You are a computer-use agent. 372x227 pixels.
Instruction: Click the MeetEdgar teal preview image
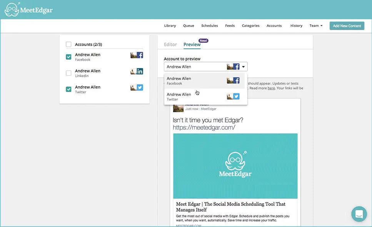pyautogui.click(x=235, y=166)
